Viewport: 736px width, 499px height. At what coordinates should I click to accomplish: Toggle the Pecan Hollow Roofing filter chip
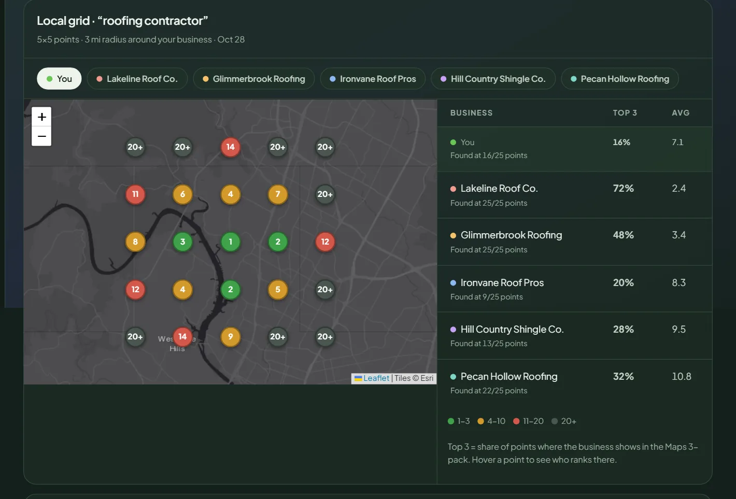click(620, 79)
